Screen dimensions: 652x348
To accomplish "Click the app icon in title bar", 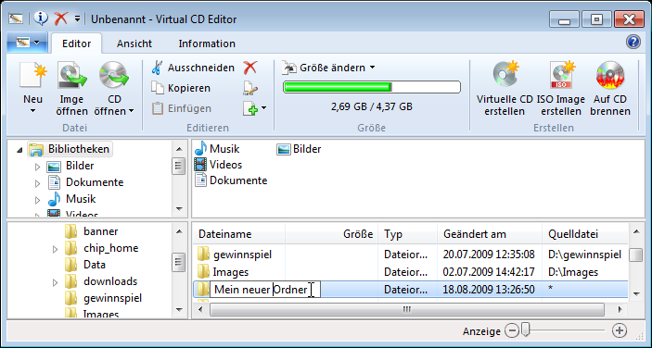I will coord(16,19).
